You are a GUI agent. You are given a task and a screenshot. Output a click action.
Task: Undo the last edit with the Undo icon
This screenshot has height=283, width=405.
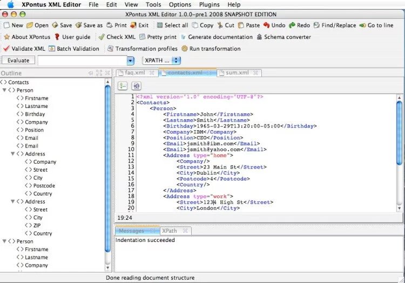266,25
